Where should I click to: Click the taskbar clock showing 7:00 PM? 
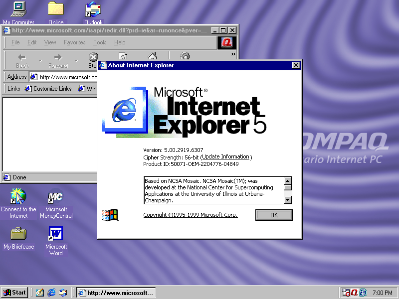[x=383, y=293]
